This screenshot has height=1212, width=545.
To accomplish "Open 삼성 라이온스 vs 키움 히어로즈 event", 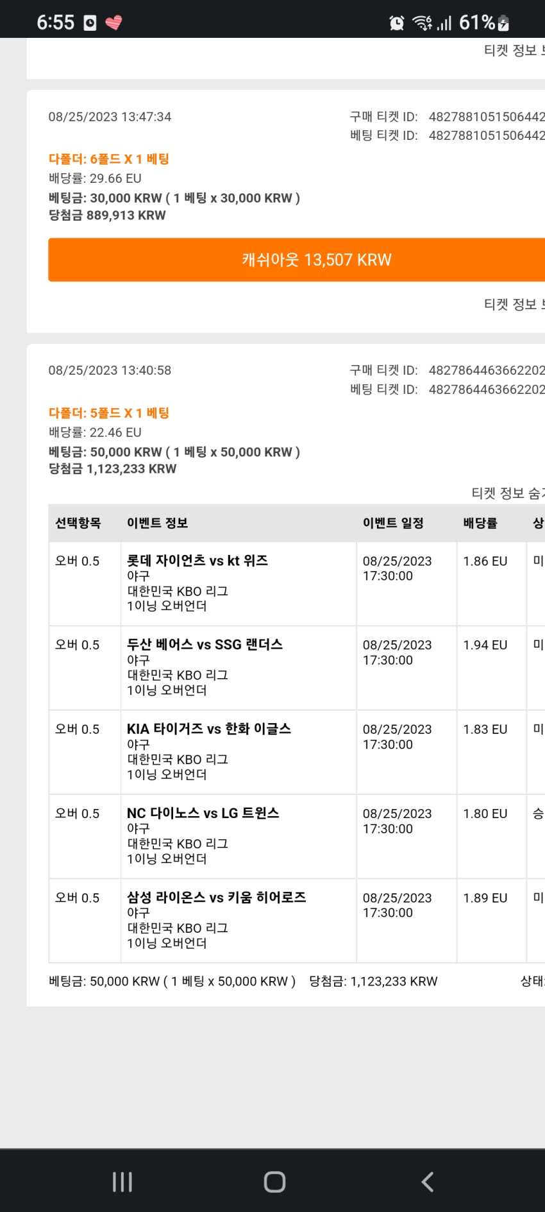I will [216, 897].
